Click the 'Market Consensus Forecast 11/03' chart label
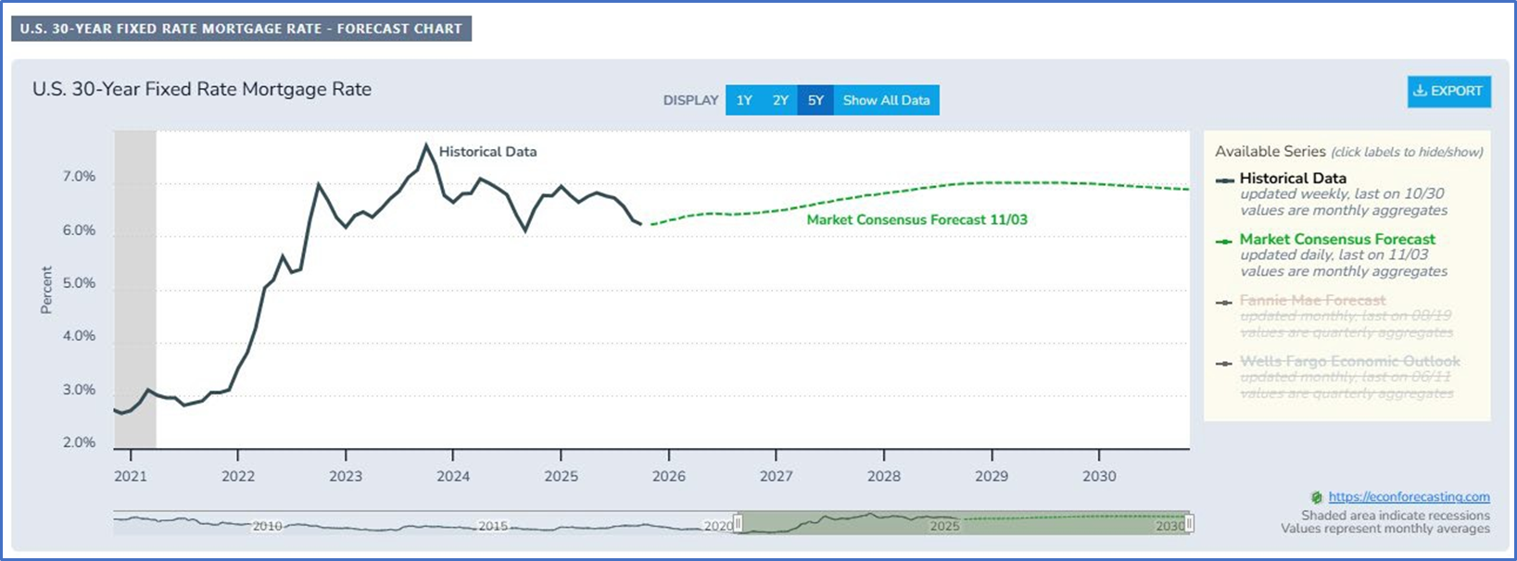1517x561 pixels. (917, 220)
